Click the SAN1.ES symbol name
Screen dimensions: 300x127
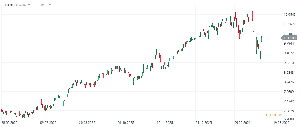(12, 5)
